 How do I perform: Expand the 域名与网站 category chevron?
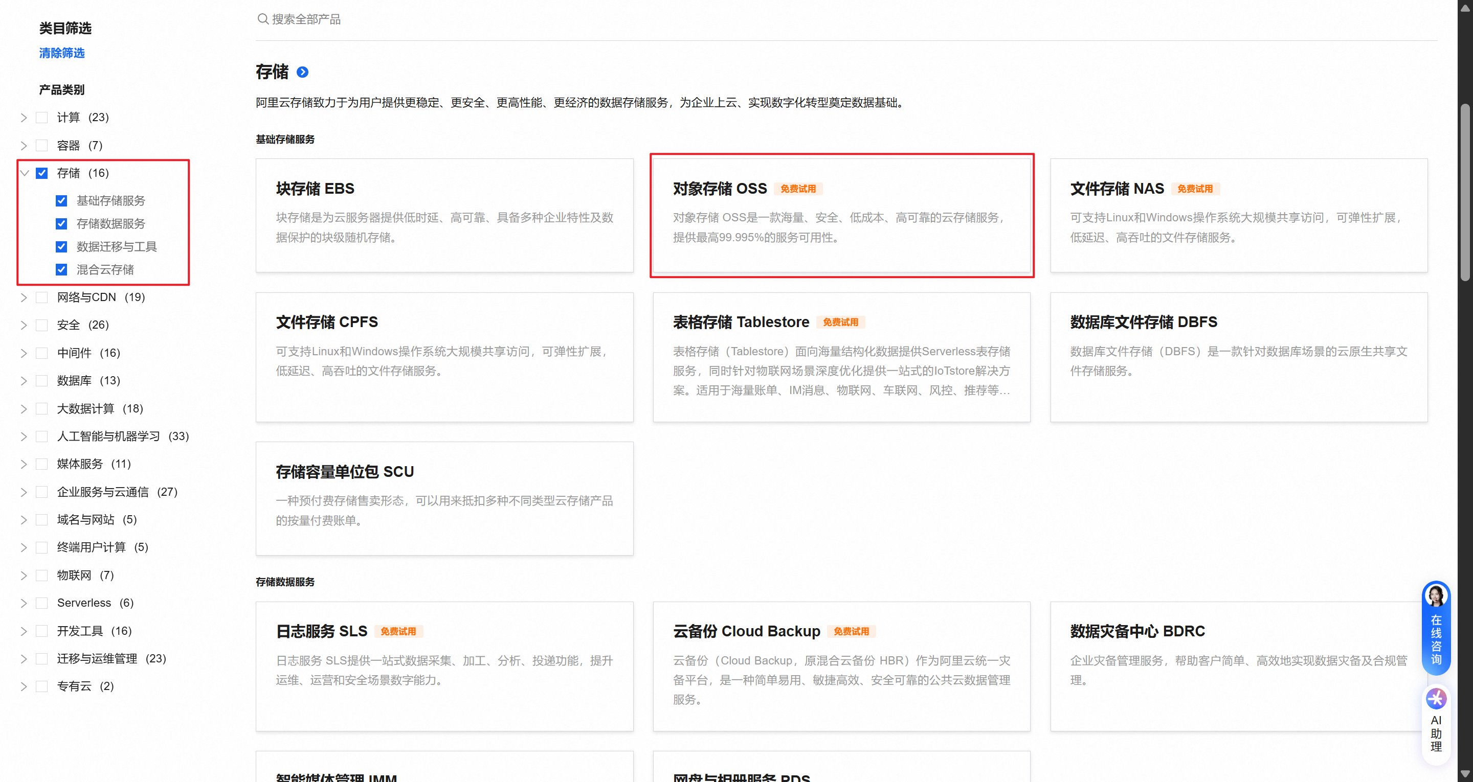[24, 520]
